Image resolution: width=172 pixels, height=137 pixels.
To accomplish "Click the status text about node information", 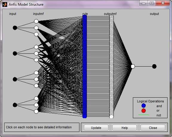I will [x=39, y=127].
